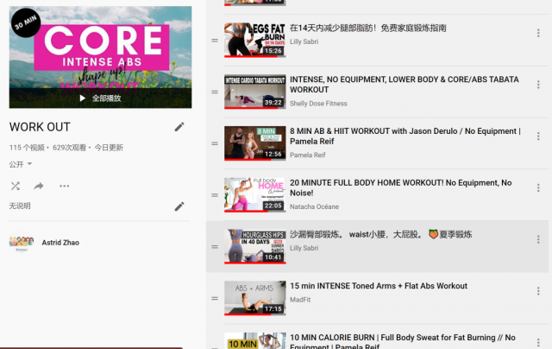The width and height of the screenshot is (552, 349).
Task: Shuffle the WORK OUT playlist
Action: tap(16, 186)
